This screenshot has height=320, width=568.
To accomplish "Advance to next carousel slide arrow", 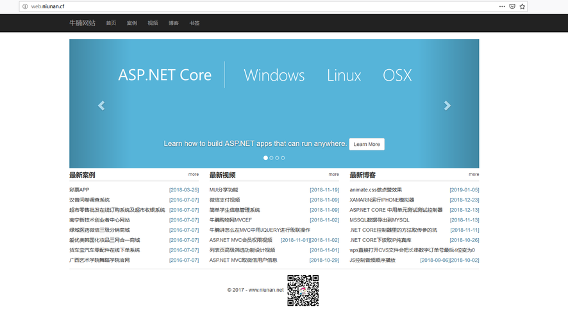I will [x=447, y=106].
